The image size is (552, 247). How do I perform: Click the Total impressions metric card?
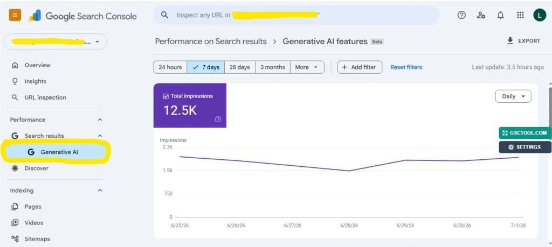(x=190, y=105)
